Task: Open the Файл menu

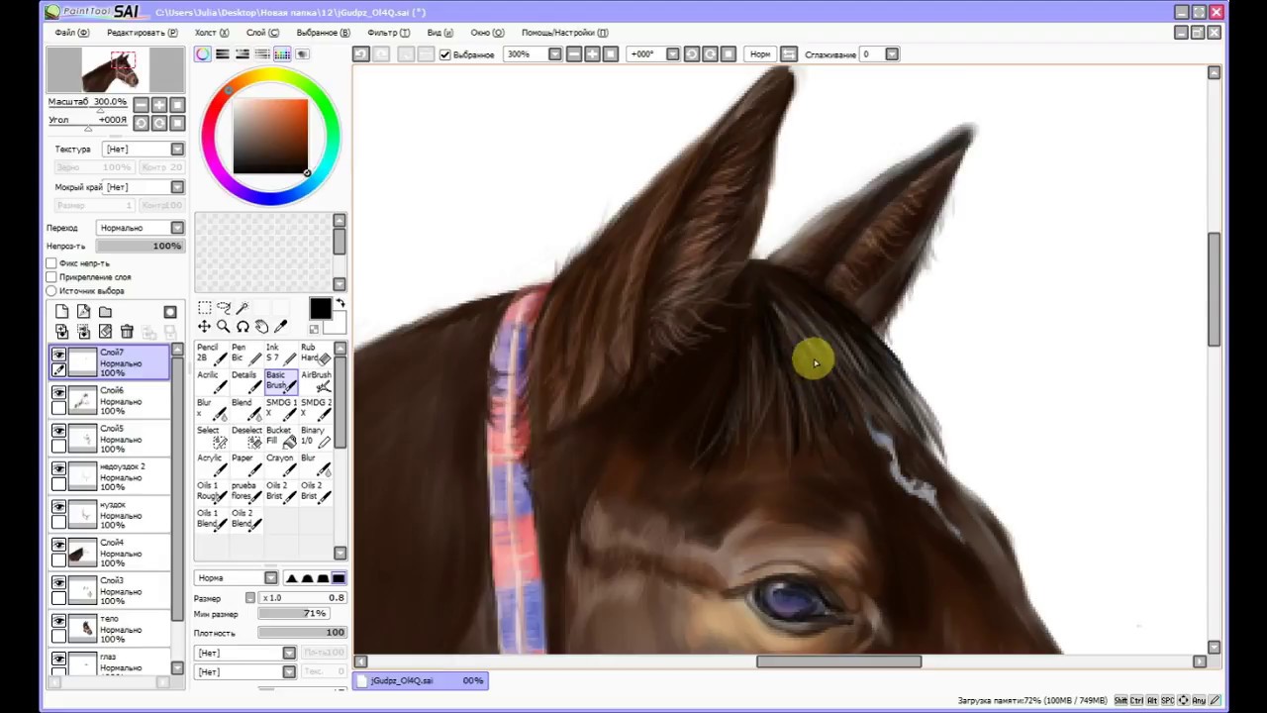Action: point(71,33)
